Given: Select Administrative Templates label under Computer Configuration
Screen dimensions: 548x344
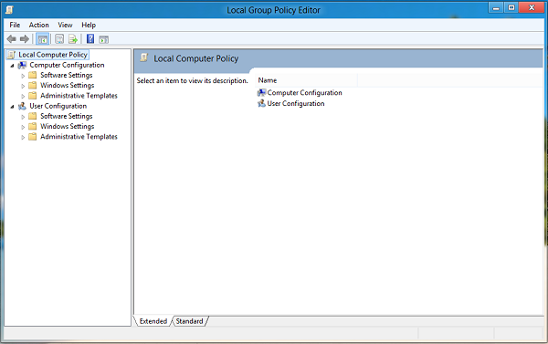Looking at the screenshot, I should tap(79, 96).
